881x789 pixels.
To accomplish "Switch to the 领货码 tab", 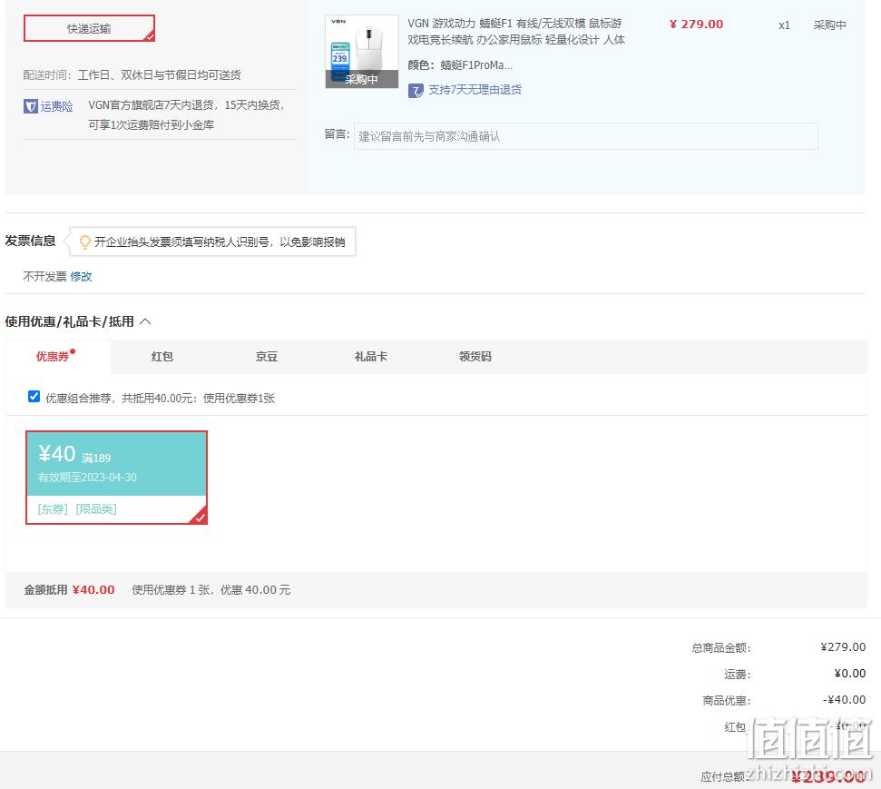I will [x=475, y=357].
